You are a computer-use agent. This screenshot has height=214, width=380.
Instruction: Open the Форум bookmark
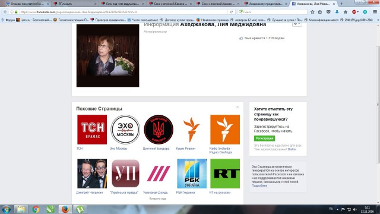8,20
